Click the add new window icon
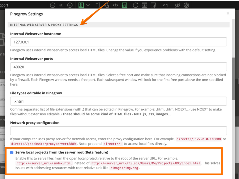 pos(153,5)
